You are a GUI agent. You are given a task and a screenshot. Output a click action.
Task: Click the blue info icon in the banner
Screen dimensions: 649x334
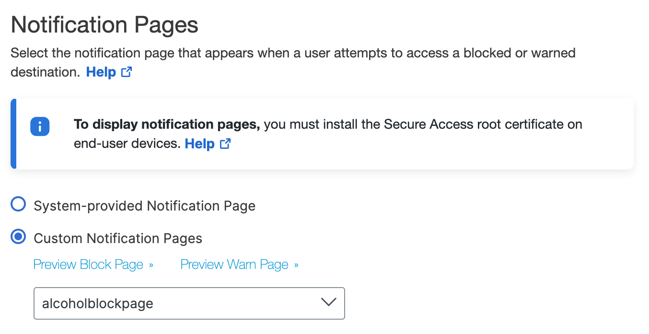point(40,126)
